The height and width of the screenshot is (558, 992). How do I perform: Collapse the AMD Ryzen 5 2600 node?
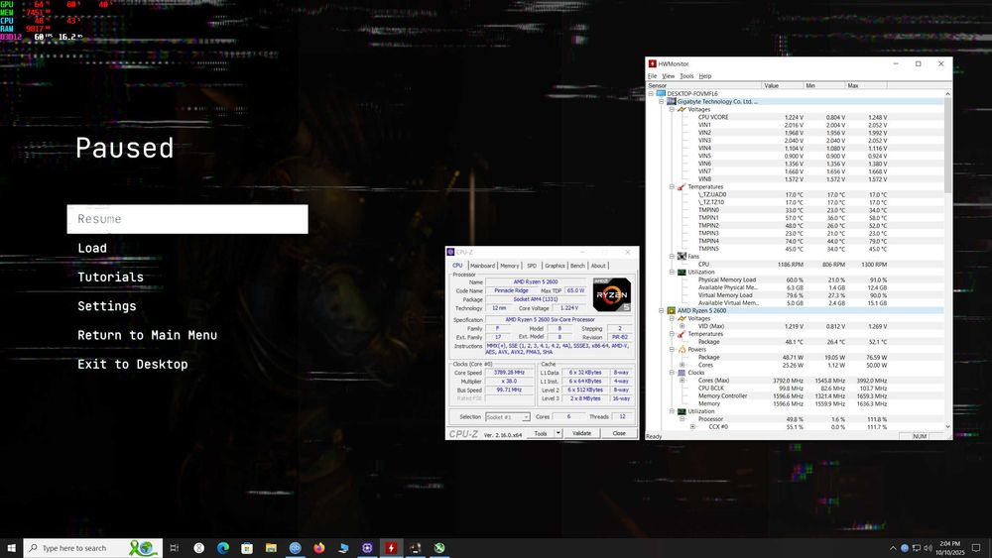(661, 311)
